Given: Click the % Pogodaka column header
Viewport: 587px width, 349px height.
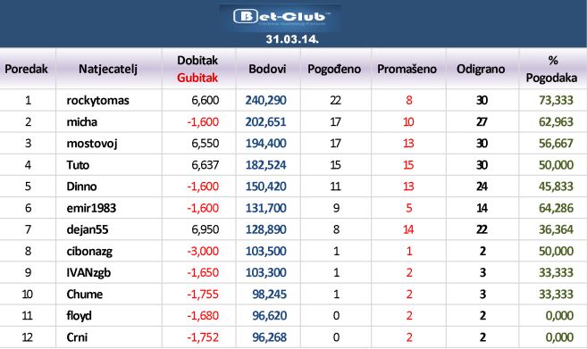Looking at the screenshot, I should (x=551, y=69).
